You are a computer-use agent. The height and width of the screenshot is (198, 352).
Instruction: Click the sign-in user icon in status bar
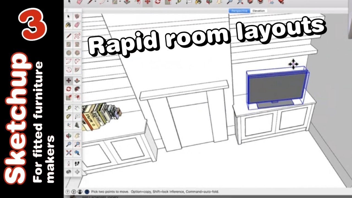[80, 192]
